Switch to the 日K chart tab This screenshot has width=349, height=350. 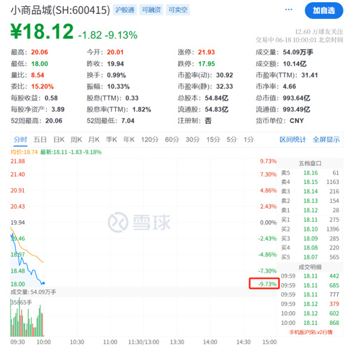coord(59,139)
